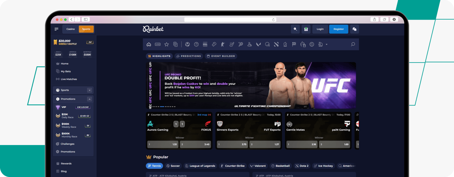Select the soccer ball sport icon
Screen dimensions: 454x177
click(x=187, y=44)
